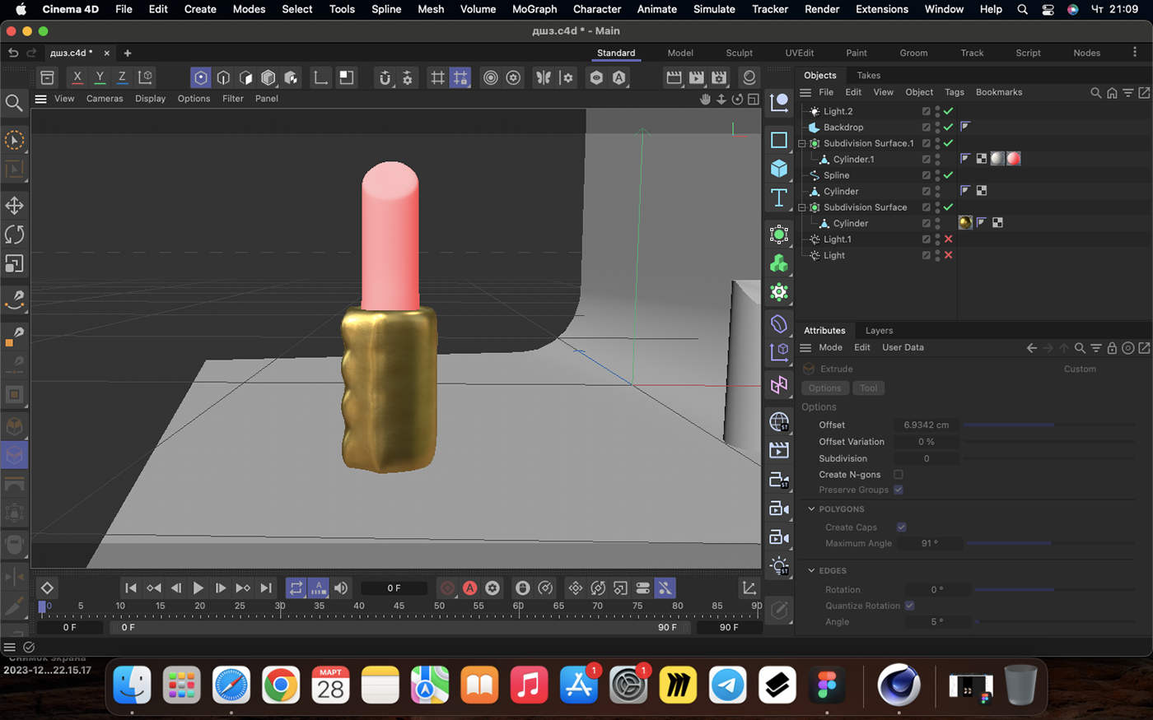Image resolution: width=1153 pixels, height=720 pixels.
Task: Click the Cube primitive icon
Action: coord(778,169)
